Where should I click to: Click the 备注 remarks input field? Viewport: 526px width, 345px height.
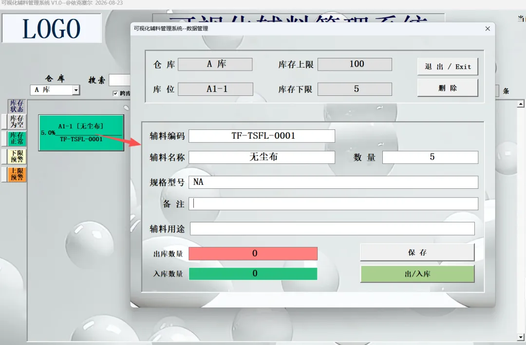[x=334, y=204]
